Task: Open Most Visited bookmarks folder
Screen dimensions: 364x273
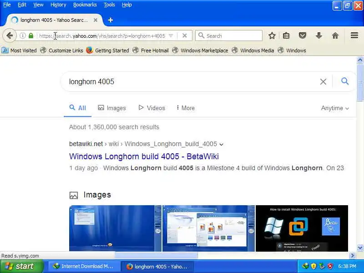Action: (x=19, y=51)
